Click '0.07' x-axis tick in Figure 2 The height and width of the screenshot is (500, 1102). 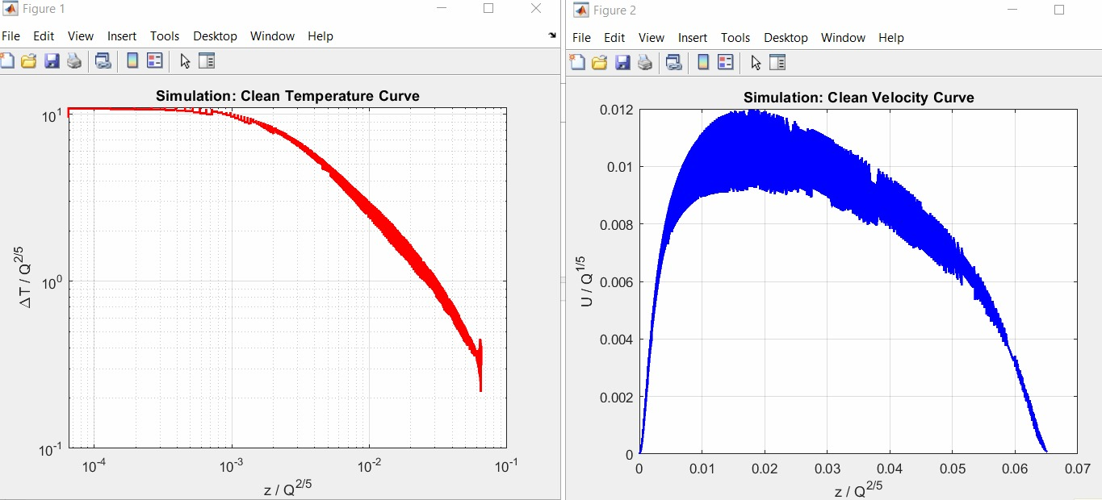[x=1077, y=468]
